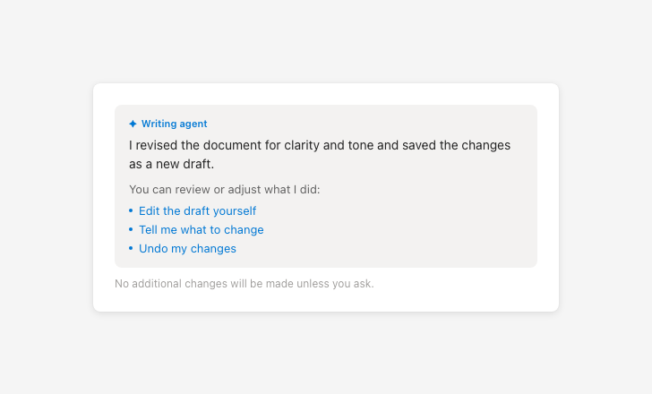
Task: Click the bullet before Undo my changes
Action: click(x=131, y=248)
